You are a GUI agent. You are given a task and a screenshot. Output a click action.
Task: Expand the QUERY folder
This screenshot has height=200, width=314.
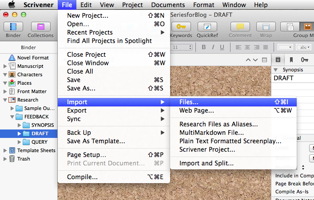(x=19, y=142)
